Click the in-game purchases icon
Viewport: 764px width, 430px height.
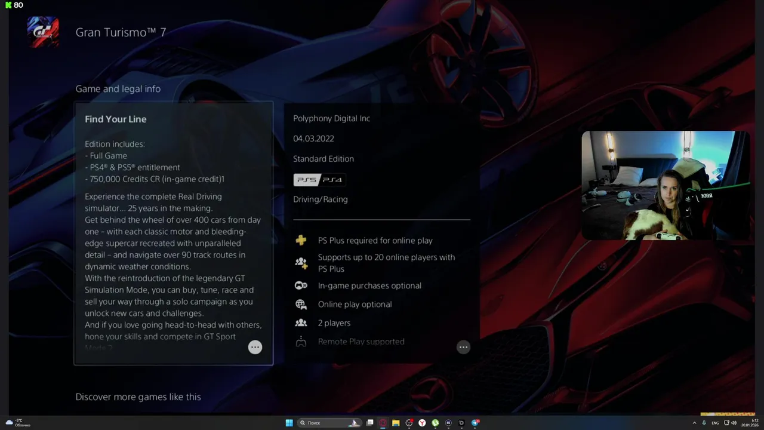[x=301, y=285]
